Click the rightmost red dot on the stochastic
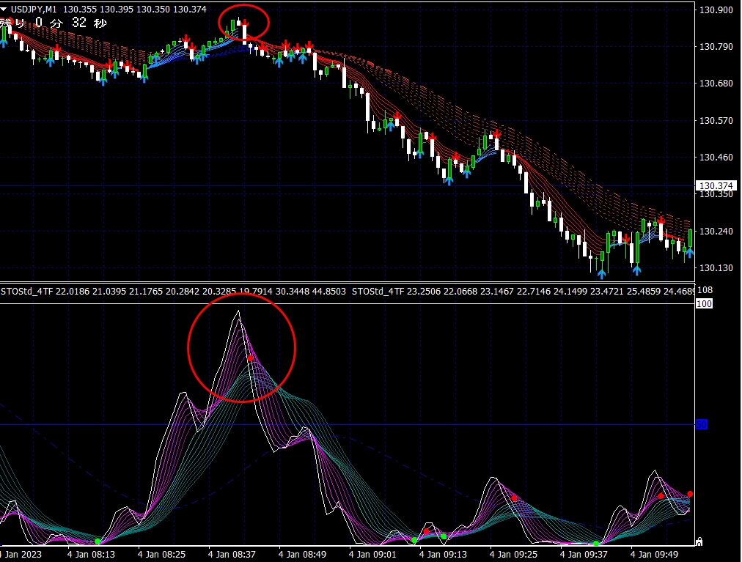The image size is (742, 562). pos(690,494)
